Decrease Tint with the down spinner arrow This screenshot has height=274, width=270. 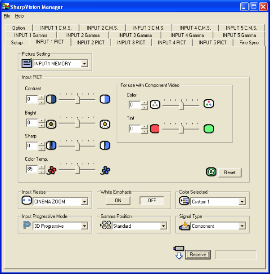144,132
